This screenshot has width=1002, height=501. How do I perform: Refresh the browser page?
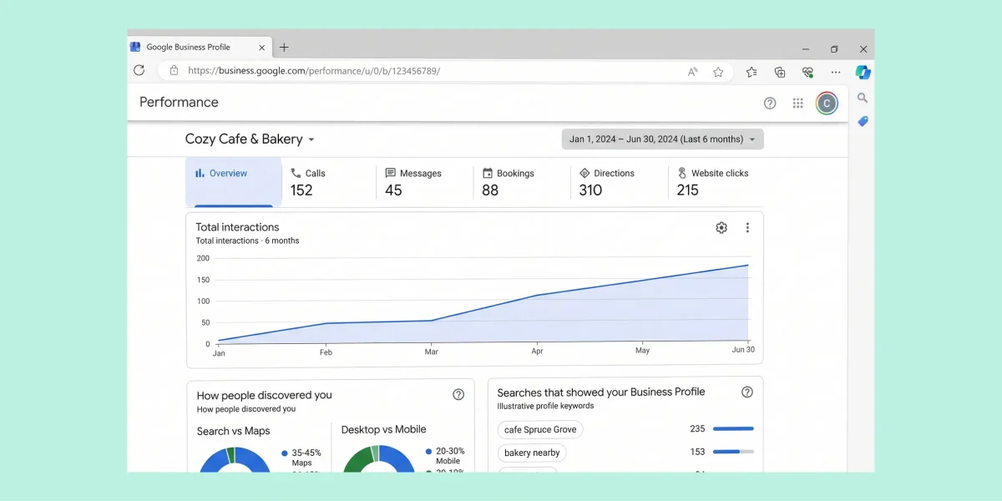pyautogui.click(x=139, y=71)
